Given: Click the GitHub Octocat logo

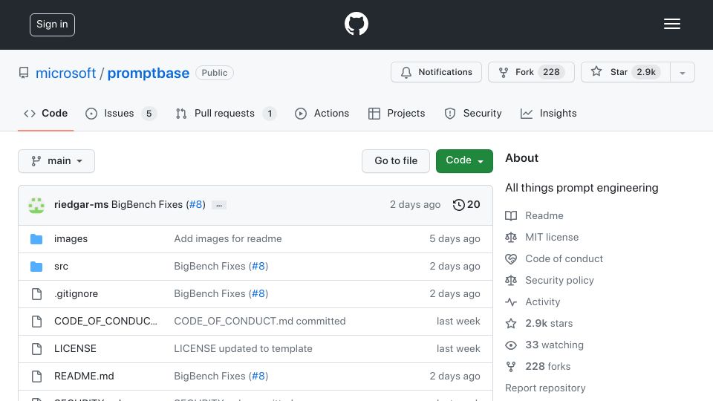Looking at the screenshot, I should (356, 24).
